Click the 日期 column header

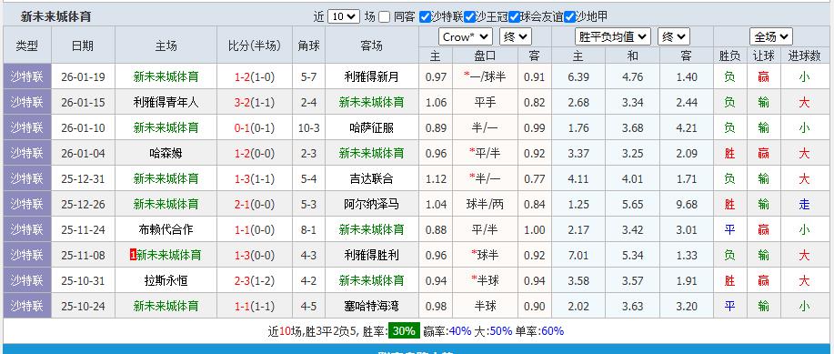(x=83, y=46)
